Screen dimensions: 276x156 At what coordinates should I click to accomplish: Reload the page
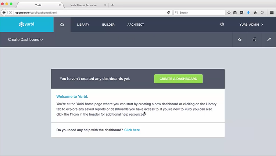click(x=168, y=12)
